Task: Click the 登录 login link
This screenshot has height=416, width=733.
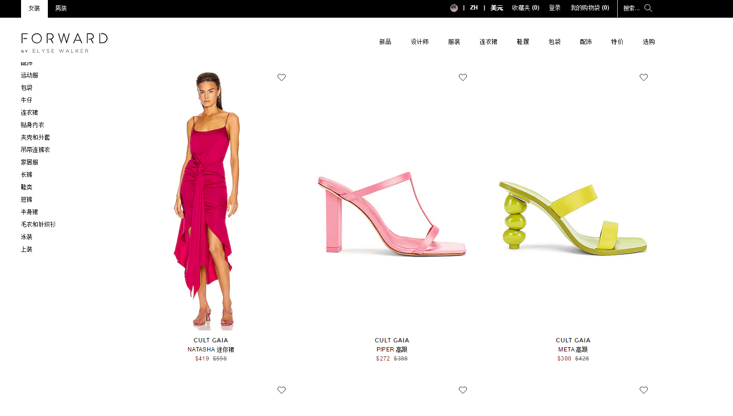Action: click(x=555, y=8)
